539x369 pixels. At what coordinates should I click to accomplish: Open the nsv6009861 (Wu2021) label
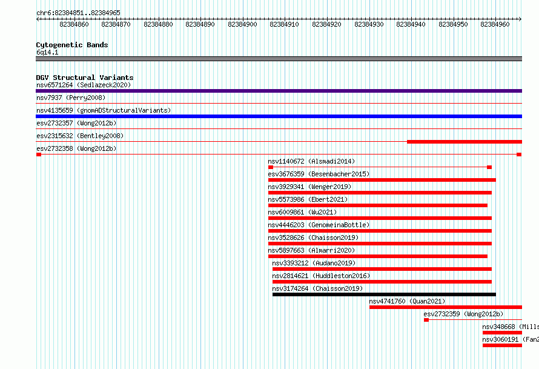pos(302,212)
